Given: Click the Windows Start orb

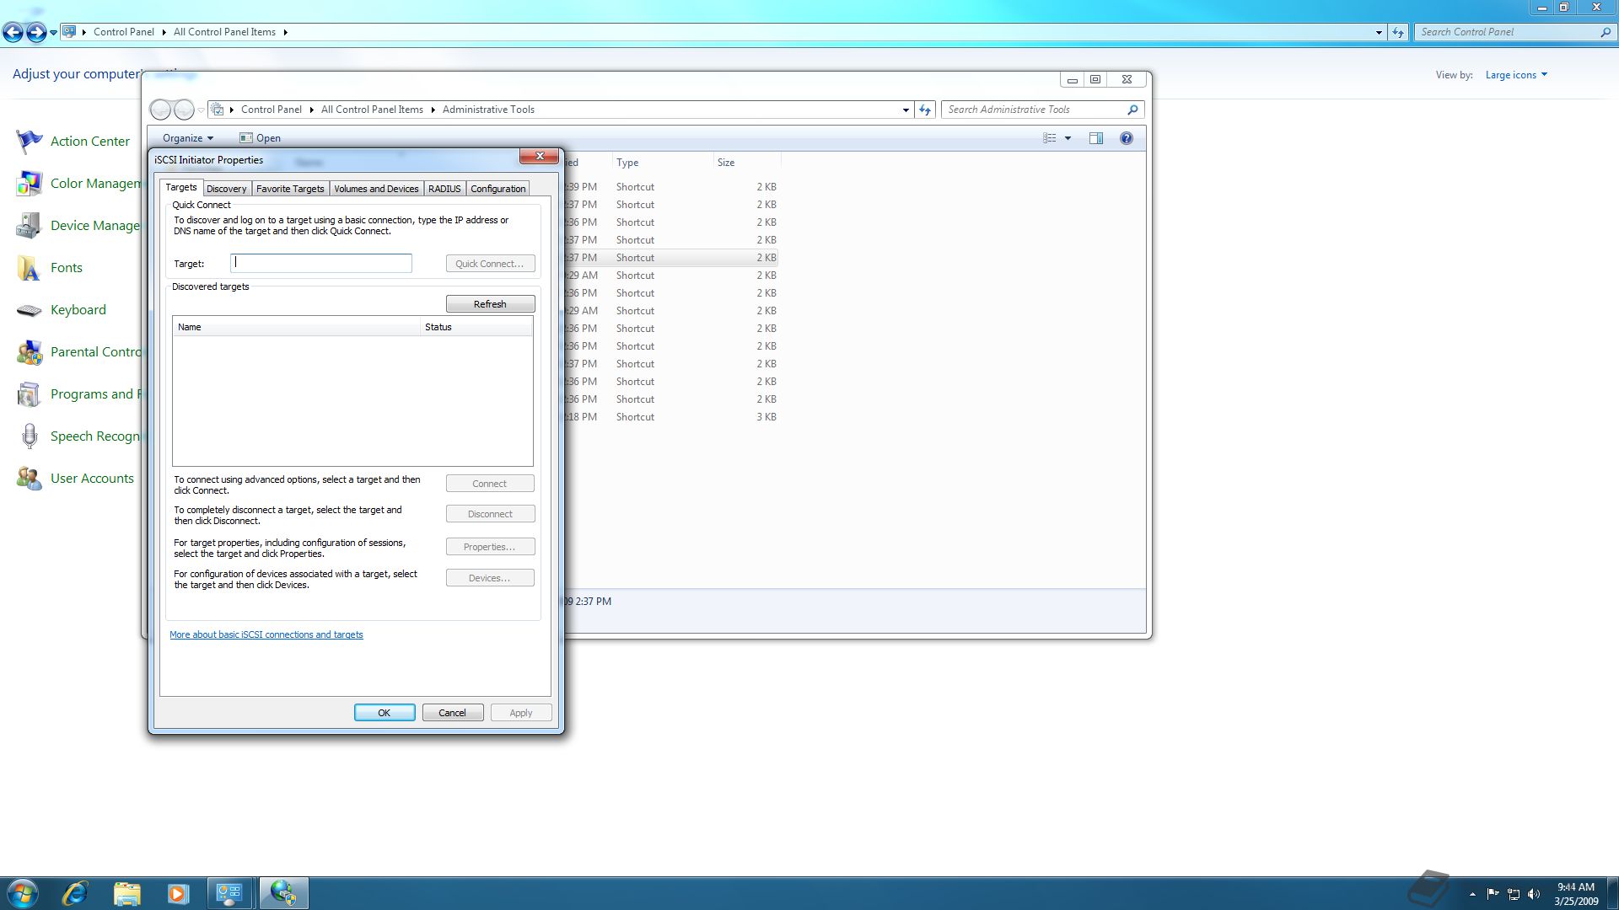Looking at the screenshot, I should [x=23, y=893].
